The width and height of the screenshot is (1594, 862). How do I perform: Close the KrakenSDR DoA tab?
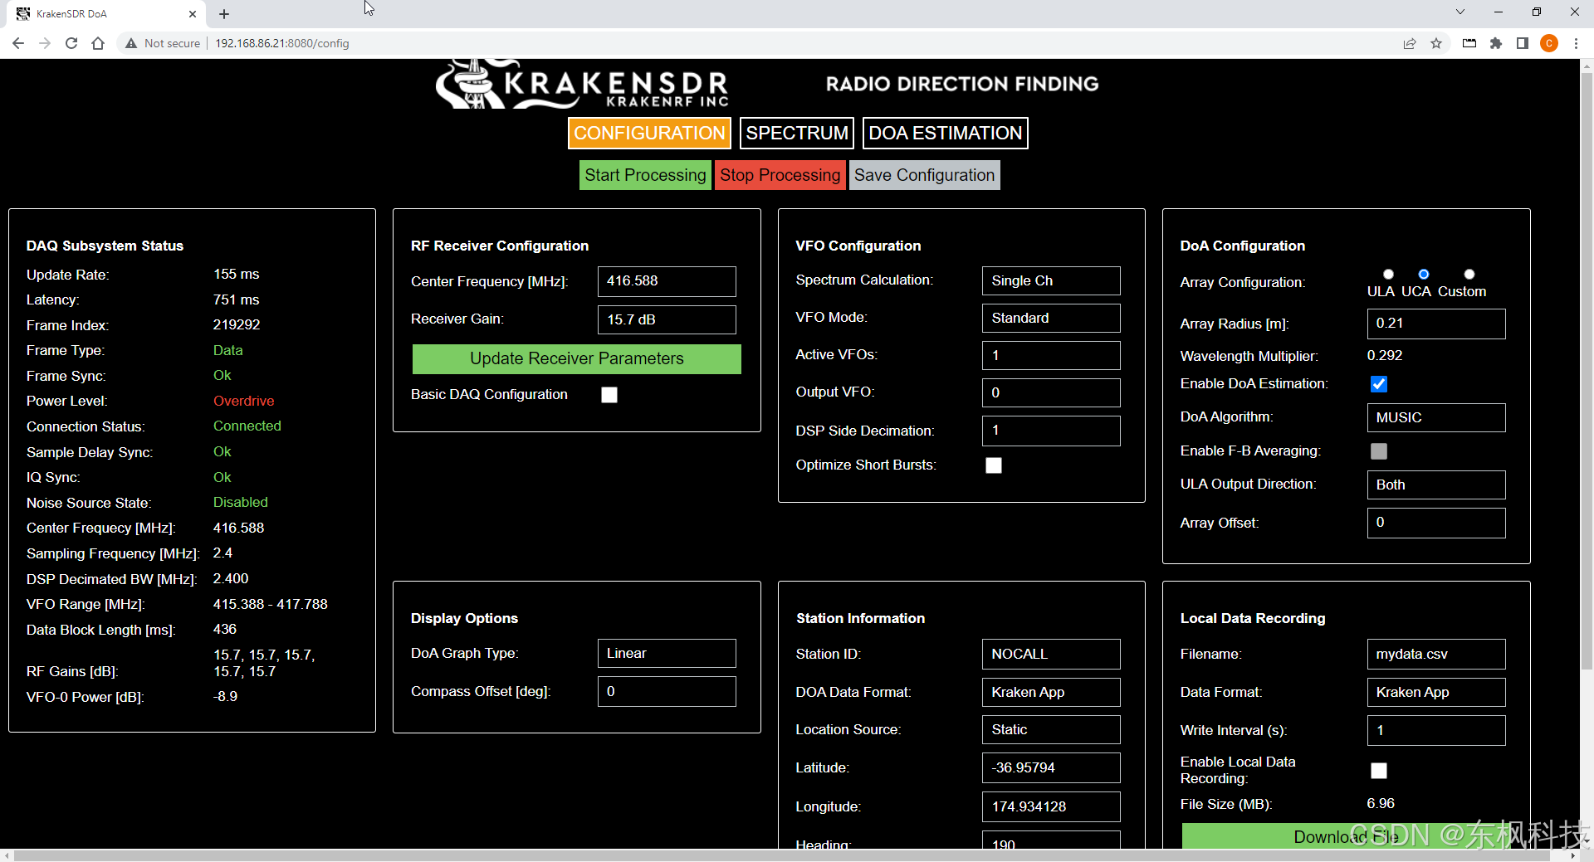coord(193,14)
